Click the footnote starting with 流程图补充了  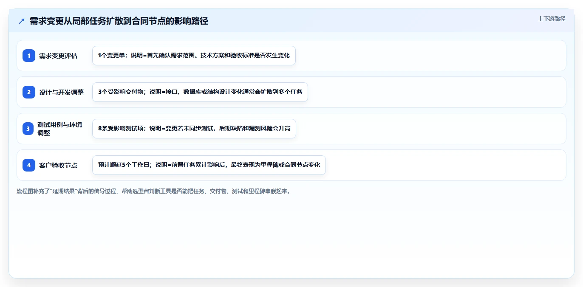click(153, 191)
